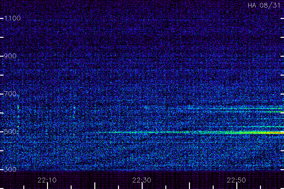This screenshot has height=189, width=284.
Task: Click the 700 frequency axis label
Action: point(10,94)
